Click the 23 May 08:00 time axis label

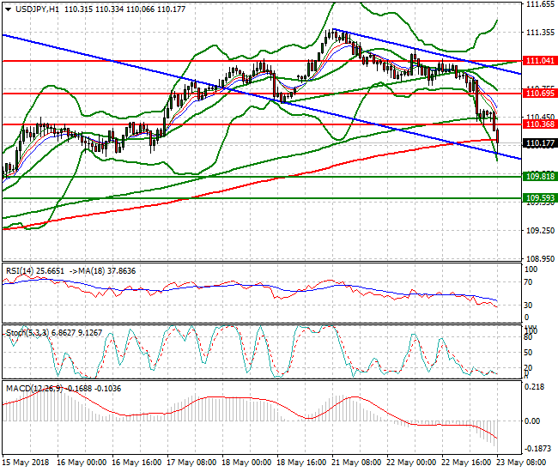[x=521, y=463]
